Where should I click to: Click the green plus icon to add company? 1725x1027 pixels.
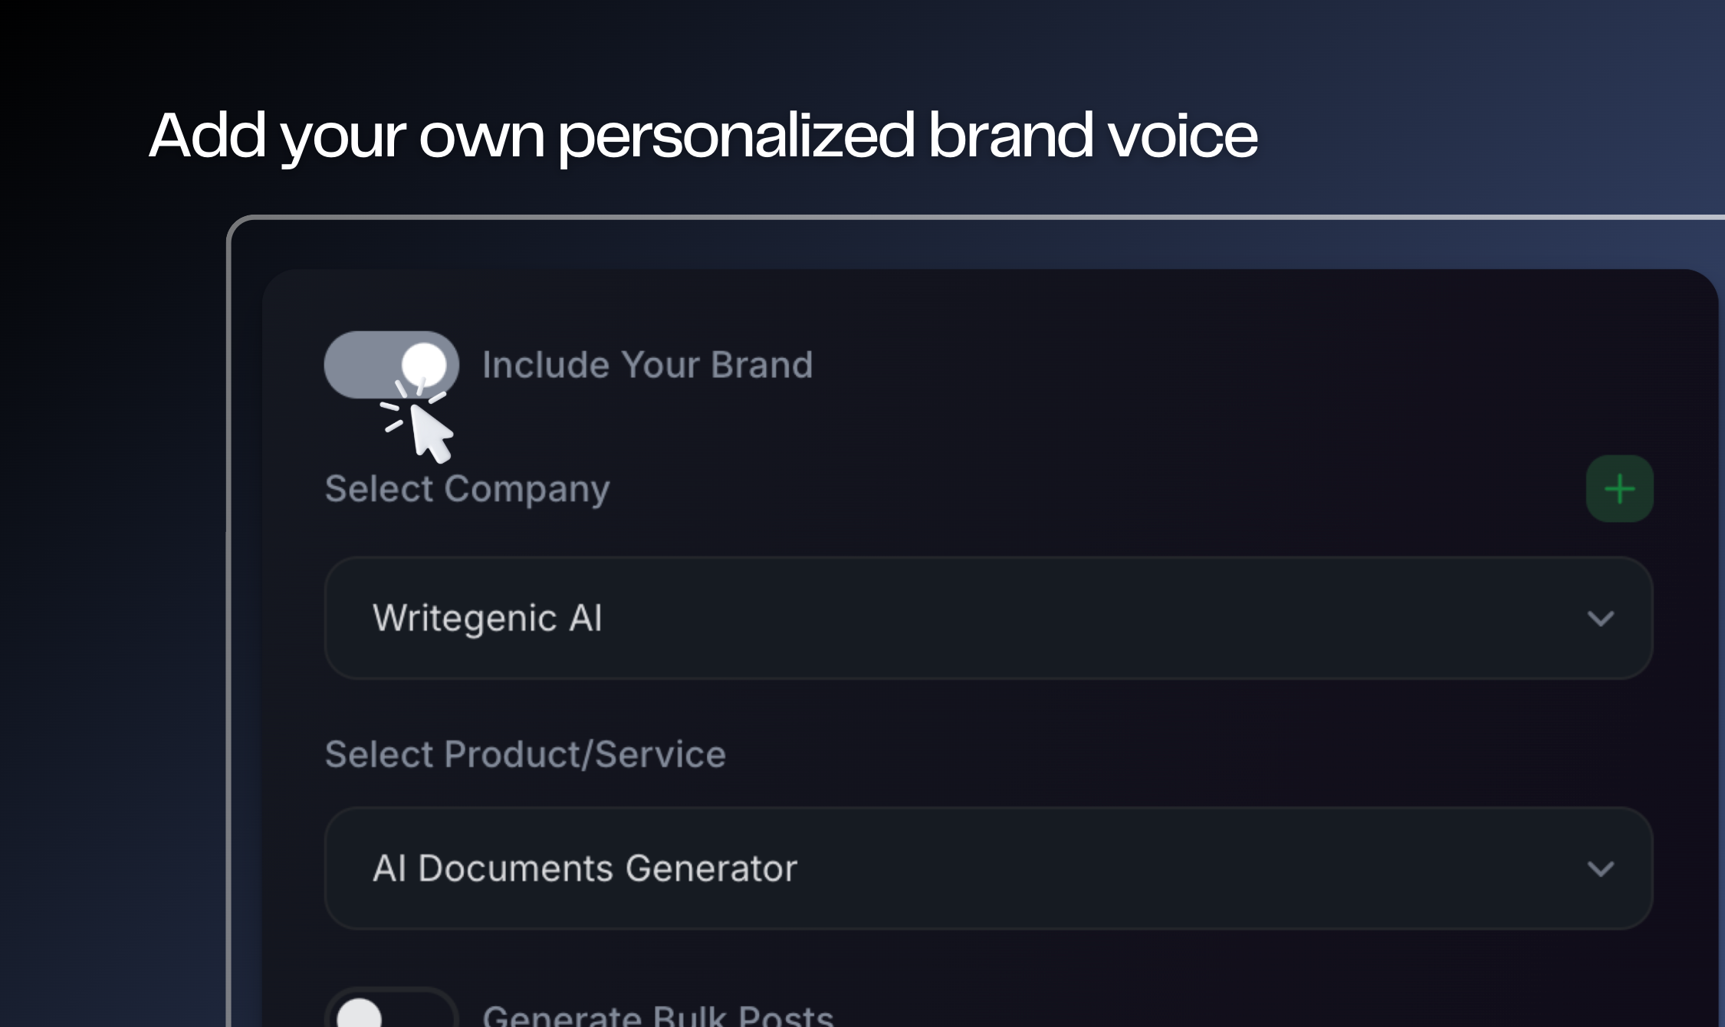(x=1619, y=489)
